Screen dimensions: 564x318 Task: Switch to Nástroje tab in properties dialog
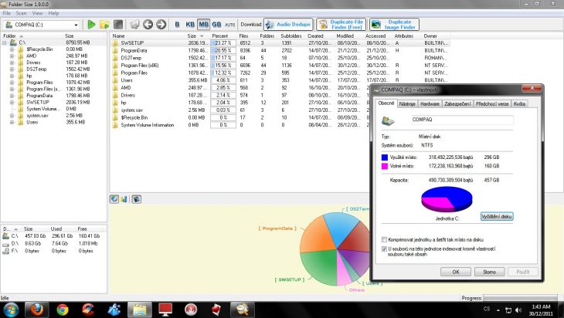(x=407, y=104)
